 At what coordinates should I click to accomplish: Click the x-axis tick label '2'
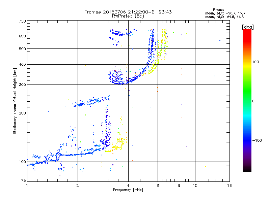pyautogui.click(x=78, y=186)
